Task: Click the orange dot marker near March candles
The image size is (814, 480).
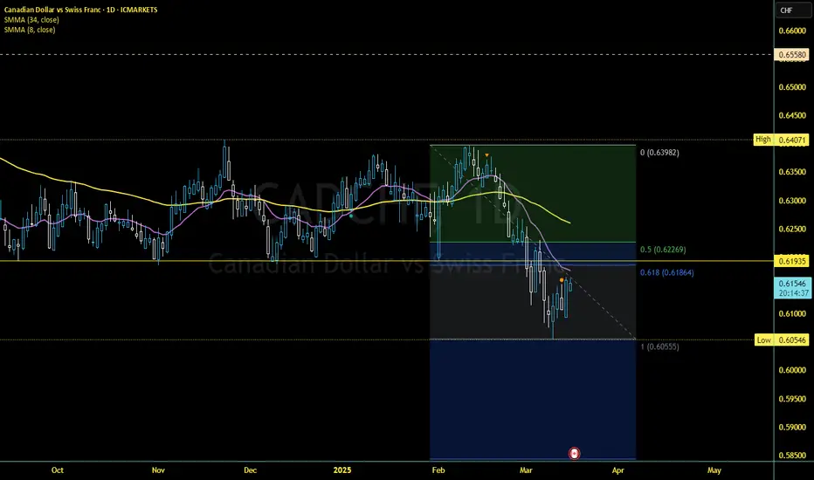Action: (x=562, y=280)
